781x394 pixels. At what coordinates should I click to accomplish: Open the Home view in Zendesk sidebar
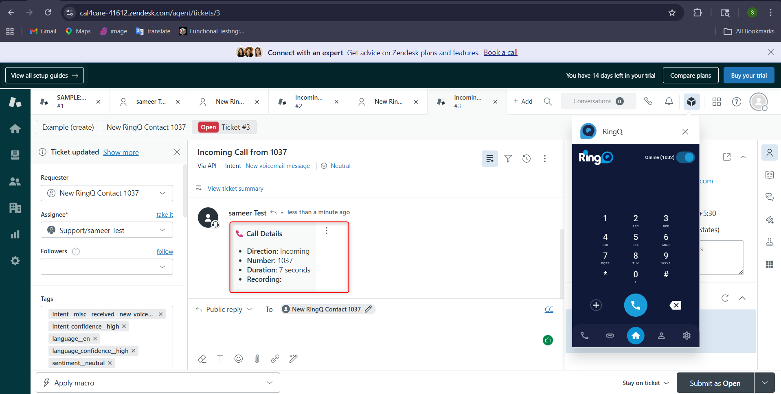point(15,129)
